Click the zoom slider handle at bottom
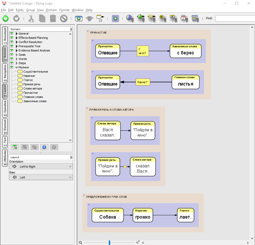This screenshot has height=245, width=255. click(109, 242)
